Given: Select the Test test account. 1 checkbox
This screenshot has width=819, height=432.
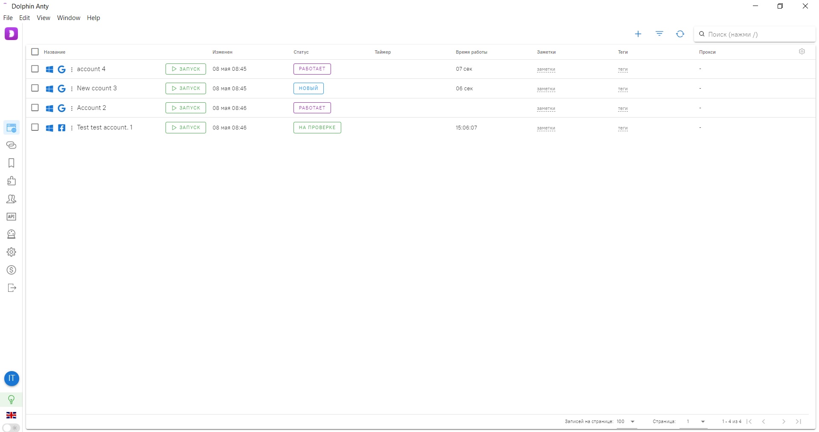Looking at the screenshot, I should coord(35,127).
